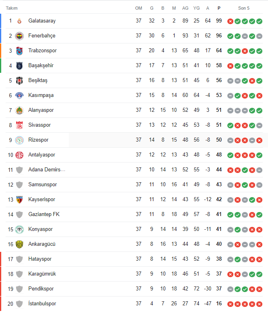Viewport: 268px width, 317px height.
Task: Click Alanyaspor's first gray draw indicator
Action: click(x=230, y=110)
